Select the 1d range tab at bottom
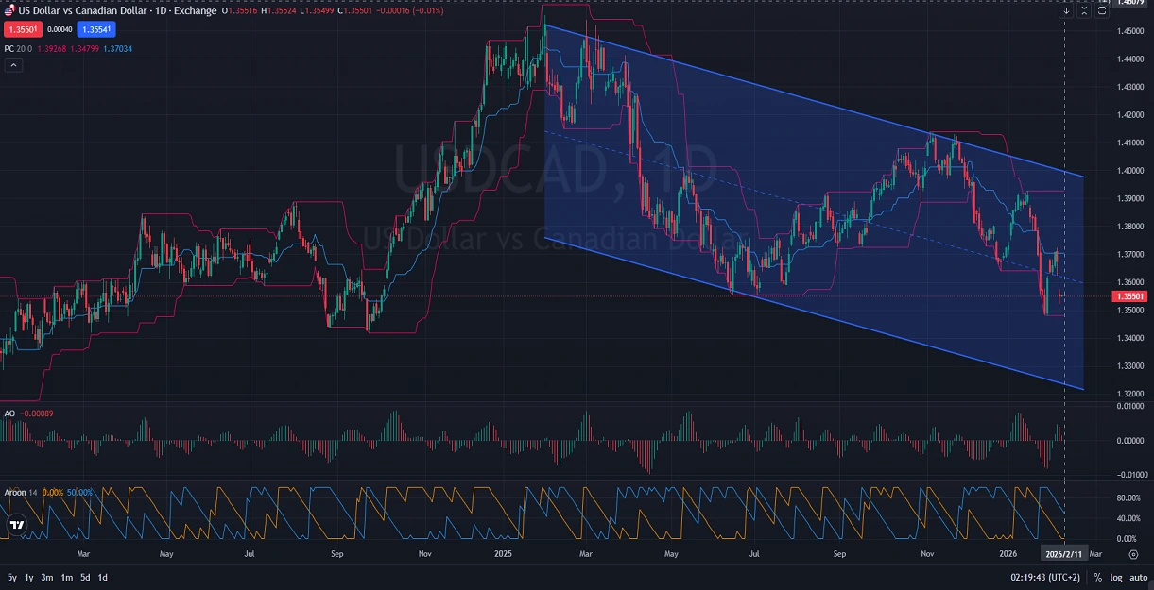The width and height of the screenshot is (1154, 590). click(x=103, y=576)
